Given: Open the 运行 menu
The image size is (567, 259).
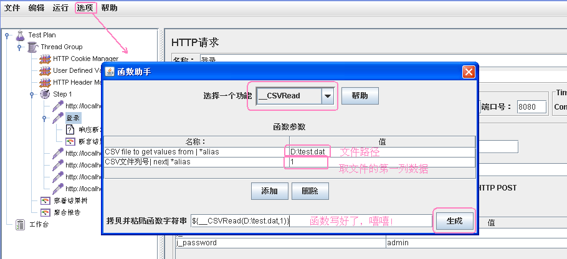Looking at the screenshot, I should [60, 8].
